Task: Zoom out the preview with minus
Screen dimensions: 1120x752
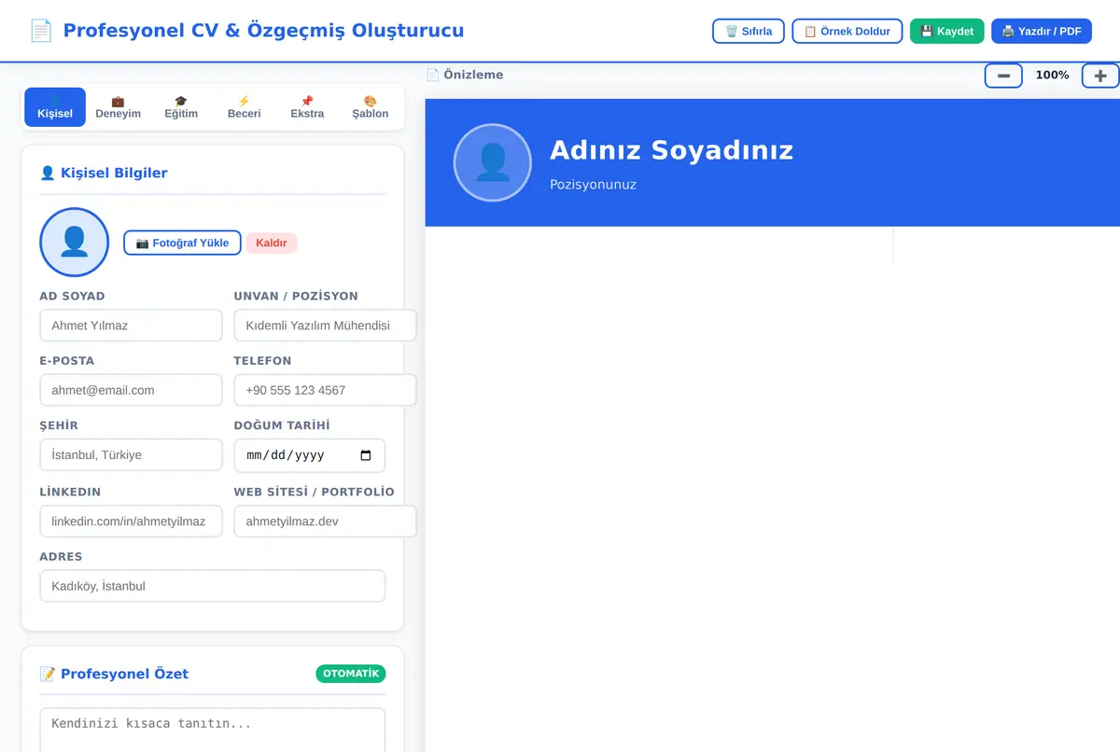Action: (1003, 76)
